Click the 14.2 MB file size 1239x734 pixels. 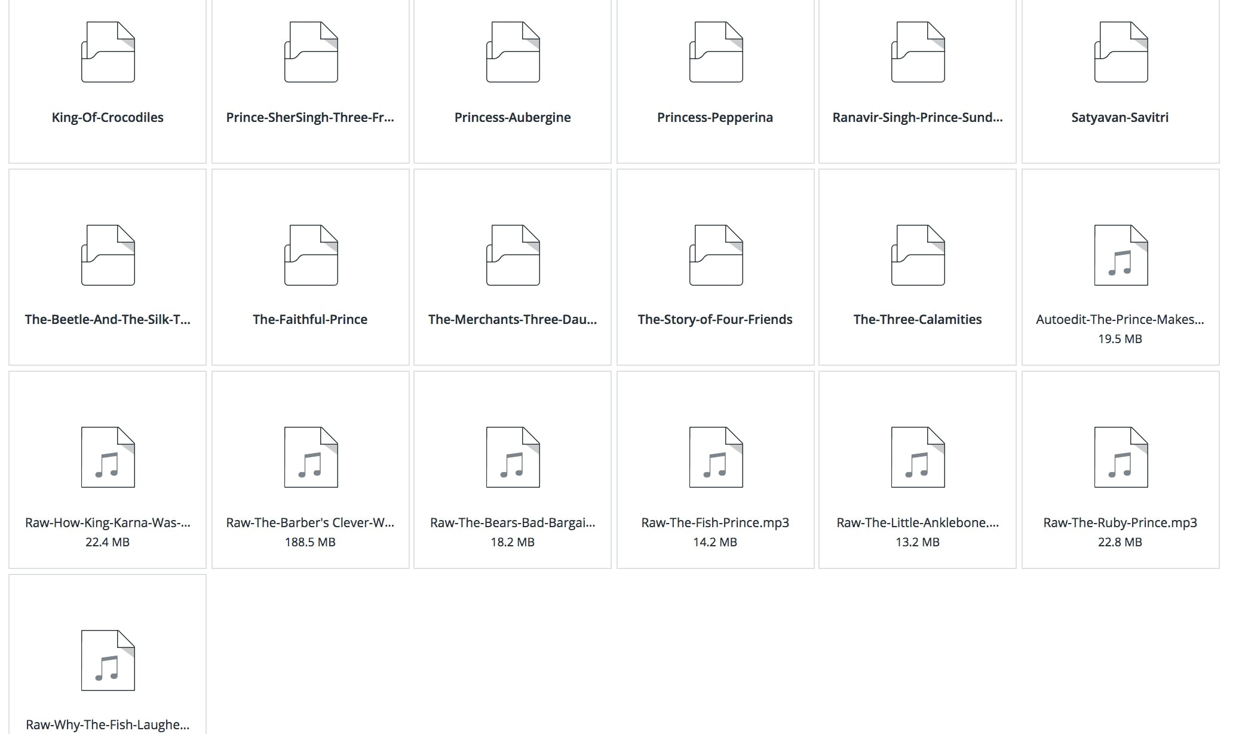(715, 542)
